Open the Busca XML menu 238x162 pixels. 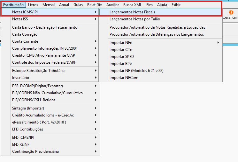point(132,5)
